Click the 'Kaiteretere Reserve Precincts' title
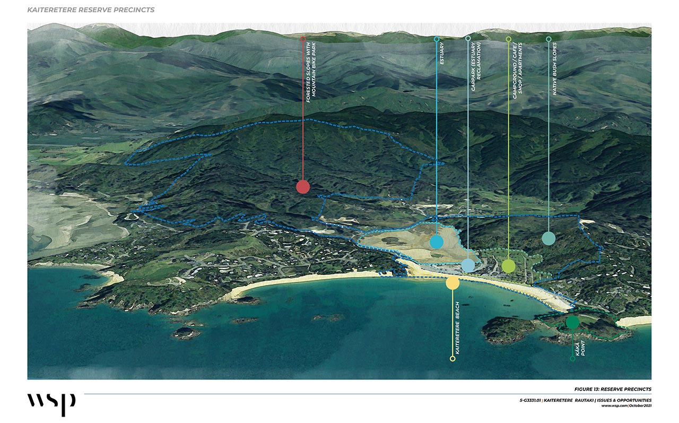 coord(91,10)
